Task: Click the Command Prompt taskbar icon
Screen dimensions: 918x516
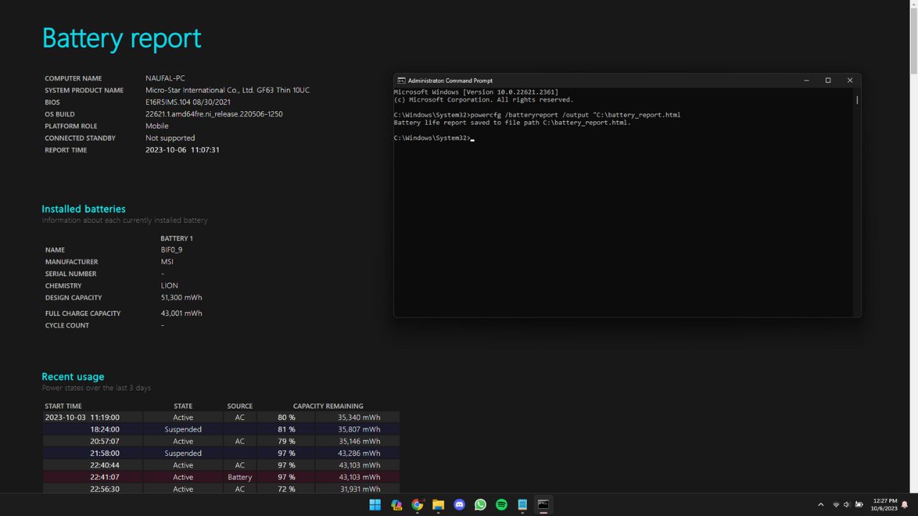Action: click(544, 505)
